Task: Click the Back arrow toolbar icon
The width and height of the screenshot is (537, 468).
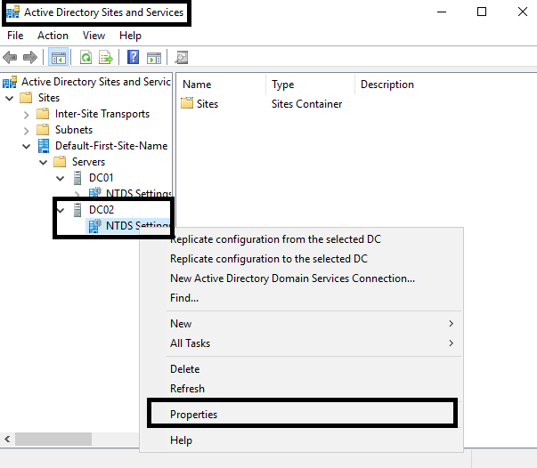Action: pos(10,57)
